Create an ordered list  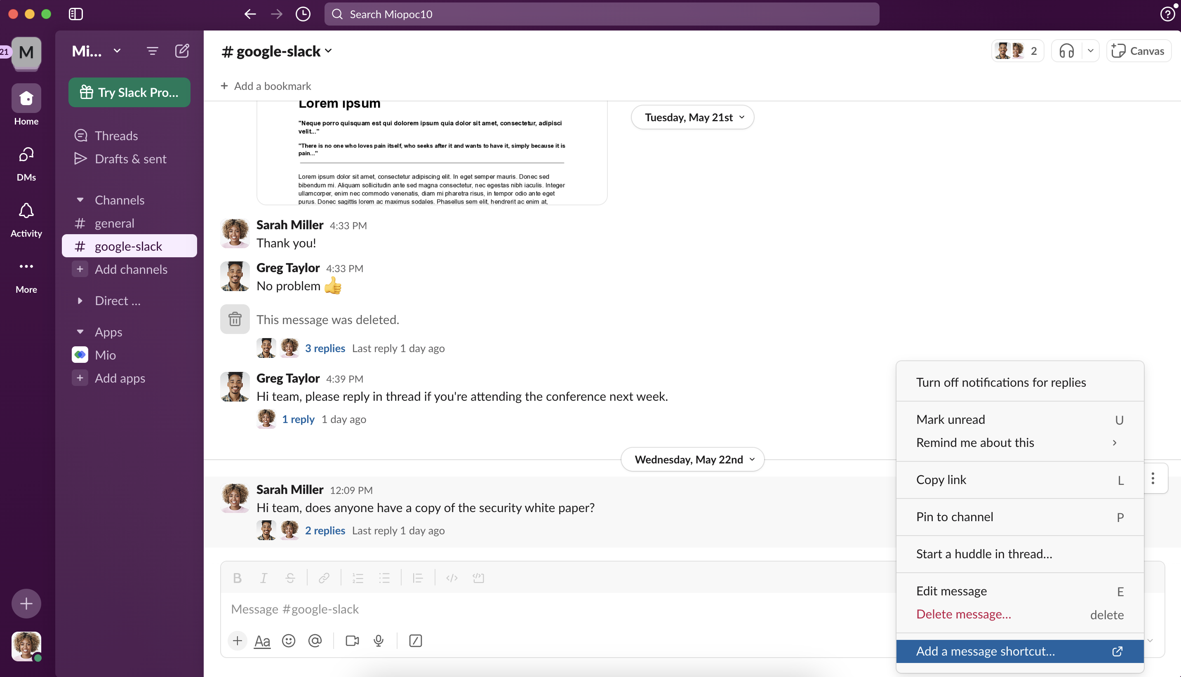click(x=358, y=578)
